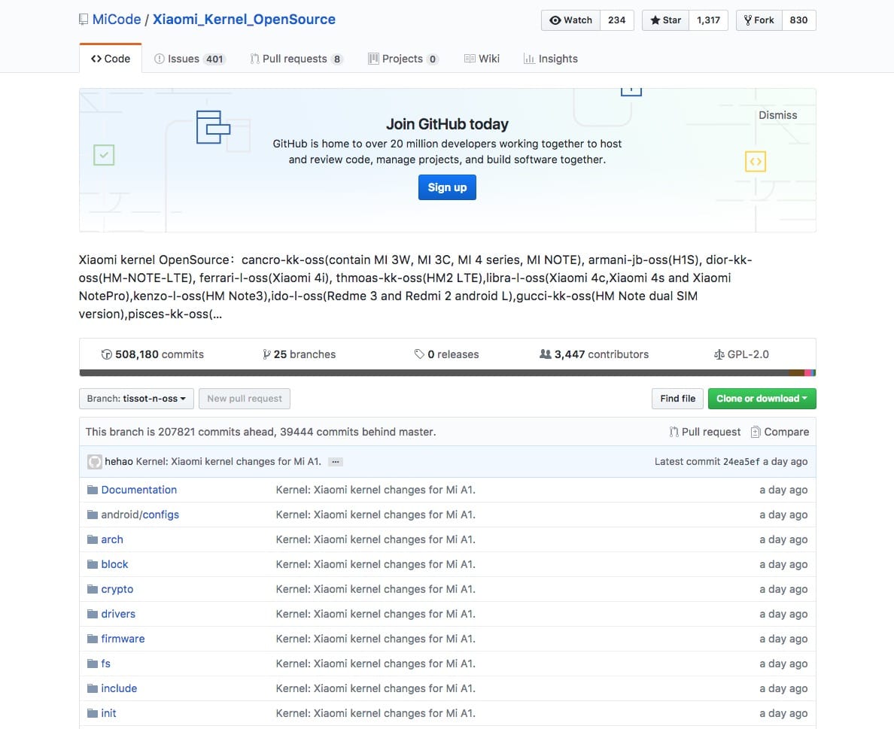Click the folder icon next to Documentation

tap(93, 490)
